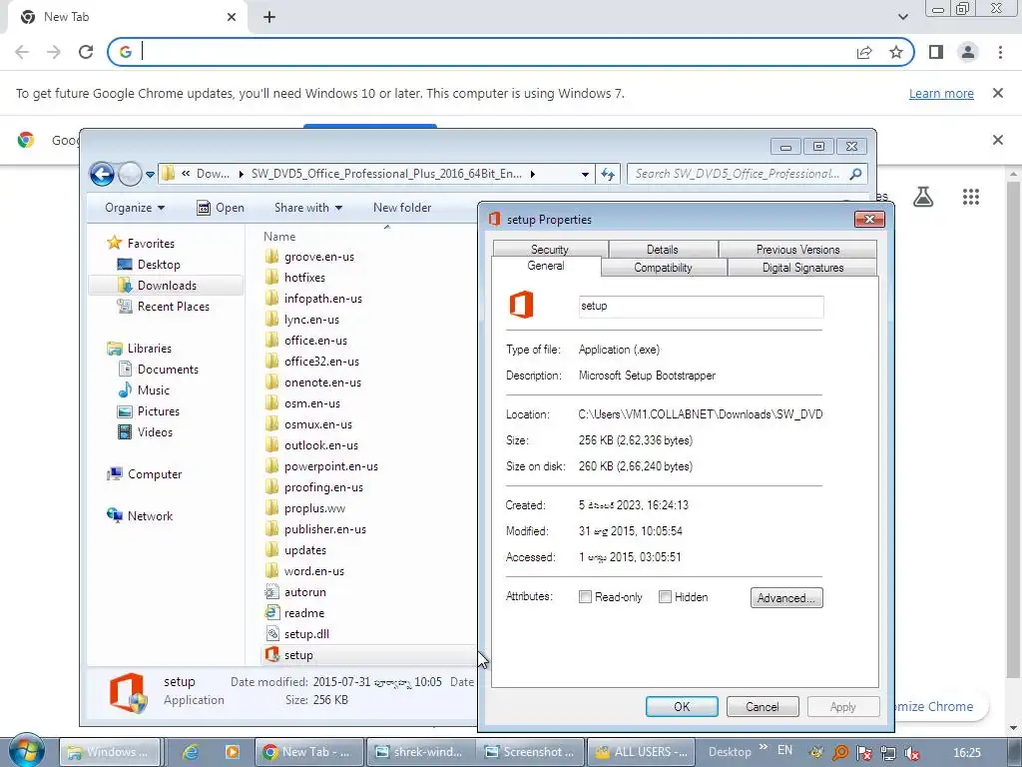The height and width of the screenshot is (767, 1022).
Task: Dismiss the Windows 7 update notice
Action: point(998,93)
